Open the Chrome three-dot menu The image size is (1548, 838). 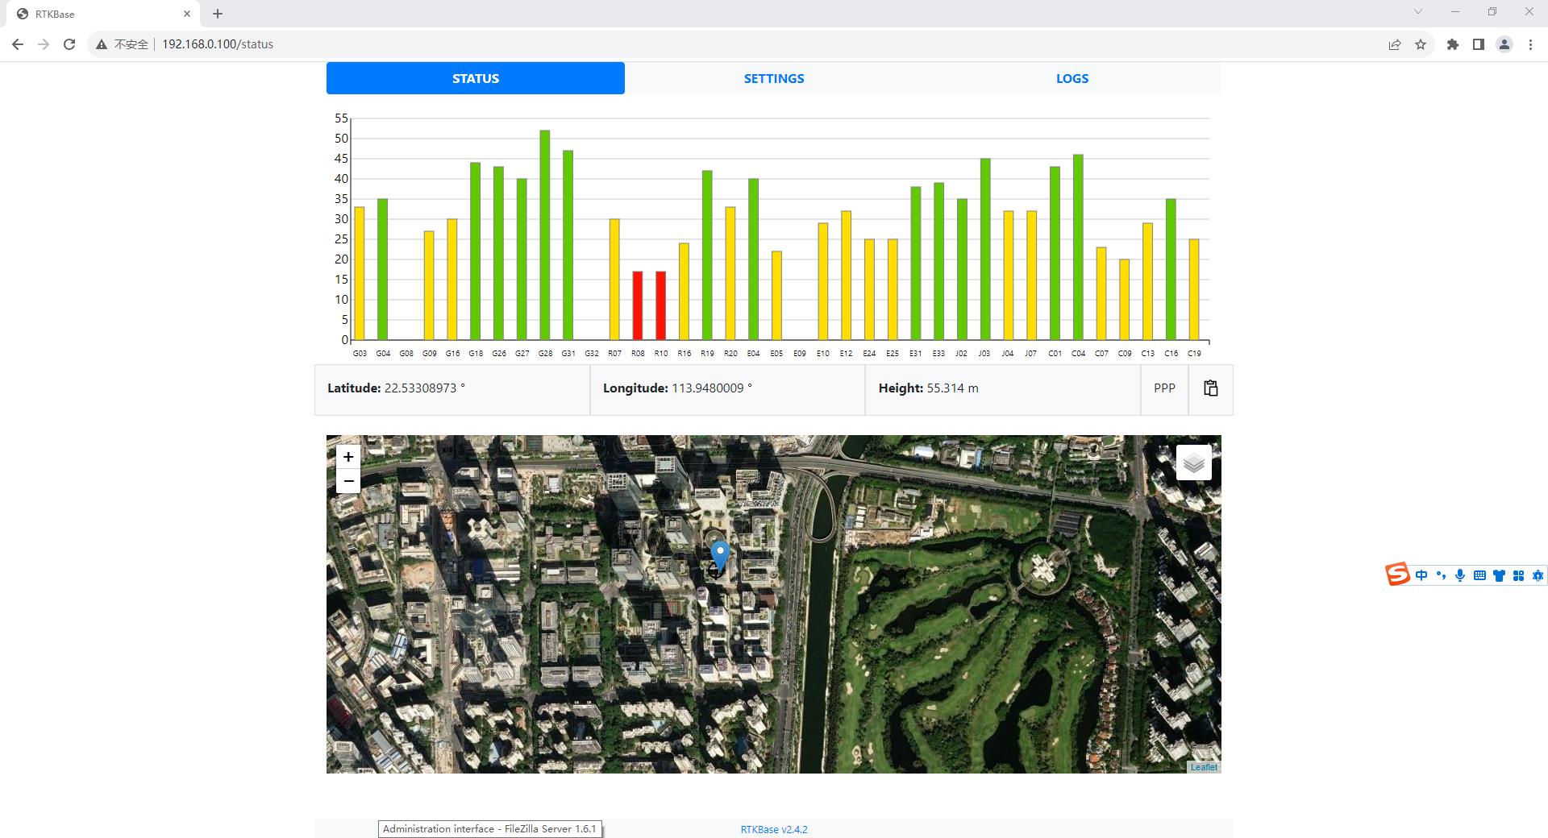[x=1530, y=44]
